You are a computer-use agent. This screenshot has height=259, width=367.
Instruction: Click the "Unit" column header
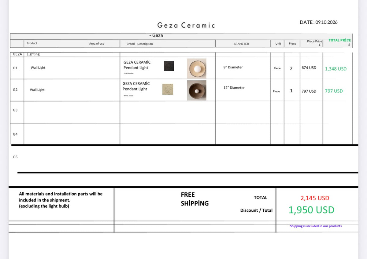278,44
